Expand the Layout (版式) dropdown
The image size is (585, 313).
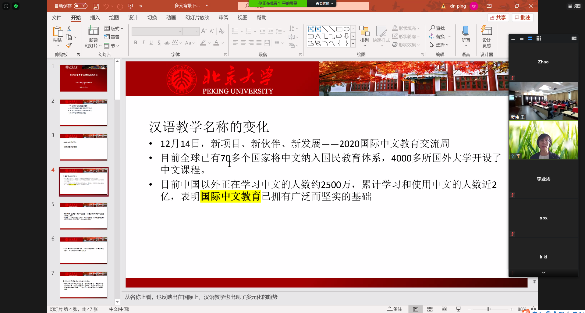tap(114, 28)
